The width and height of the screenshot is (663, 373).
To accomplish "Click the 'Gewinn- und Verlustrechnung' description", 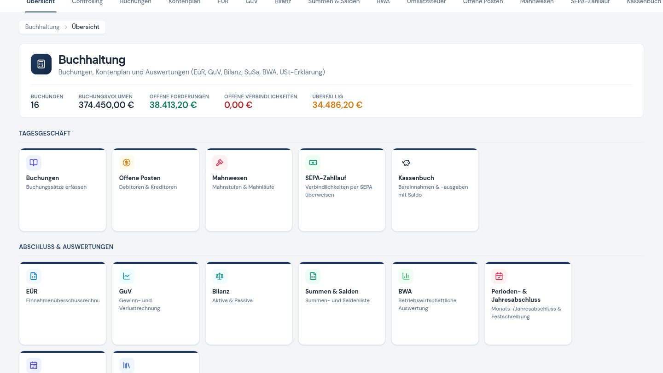I will (x=140, y=305).
